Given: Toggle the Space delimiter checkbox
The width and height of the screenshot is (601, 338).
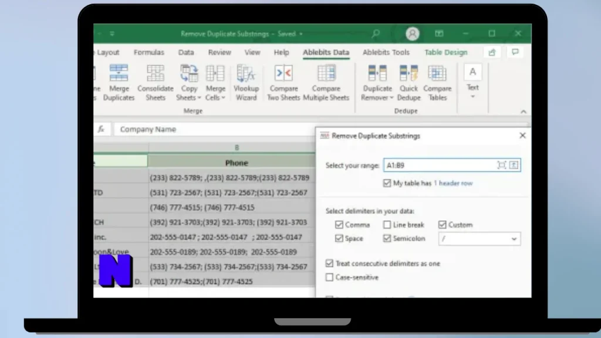Looking at the screenshot, I should [339, 238].
